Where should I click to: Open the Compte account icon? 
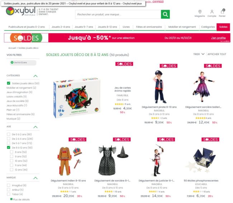212,11
